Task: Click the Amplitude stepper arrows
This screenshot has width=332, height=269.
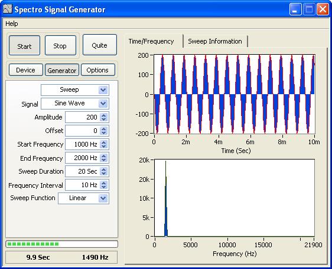Action: (x=104, y=117)
